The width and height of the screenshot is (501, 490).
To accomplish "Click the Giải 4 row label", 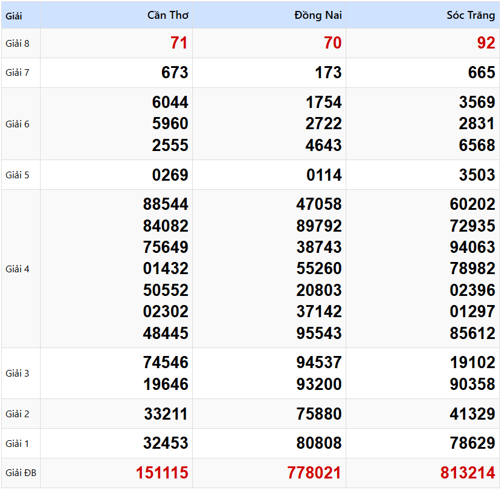I will tap(18, 269).
